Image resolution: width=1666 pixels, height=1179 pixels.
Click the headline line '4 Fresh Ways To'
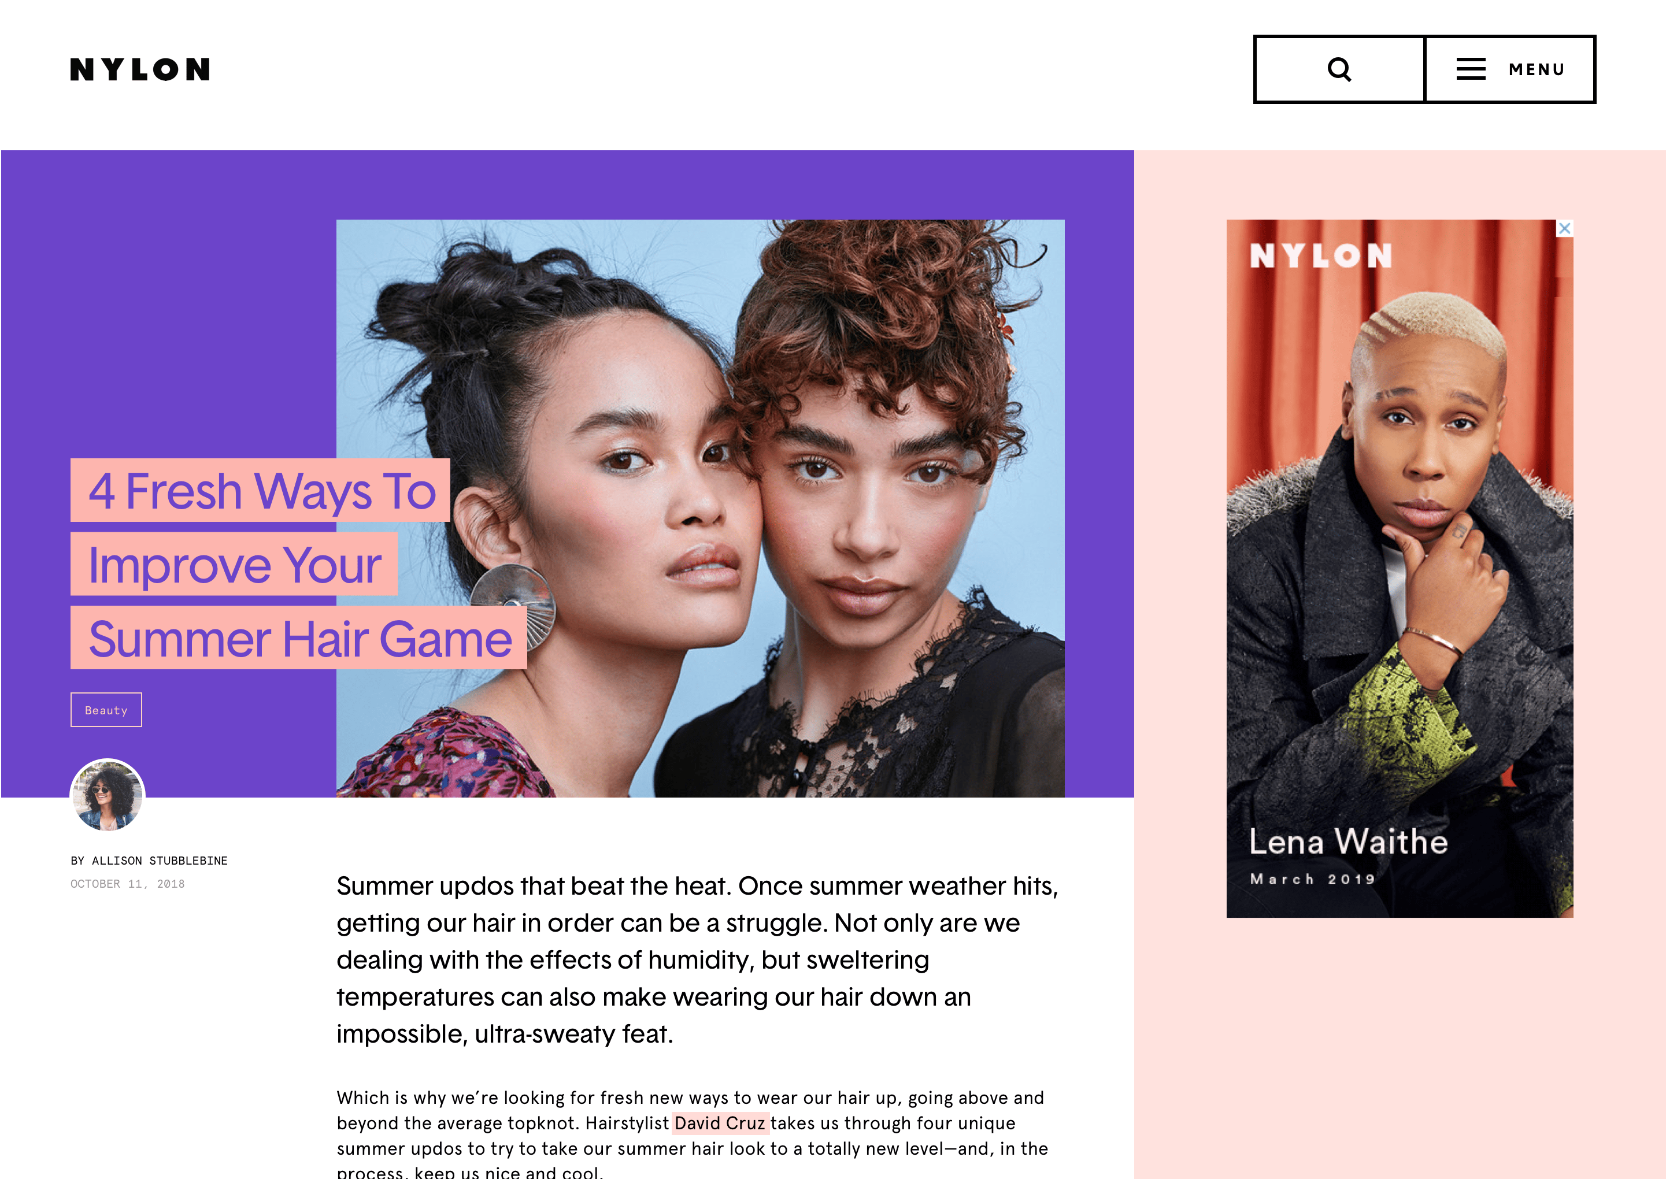(261, 490)
